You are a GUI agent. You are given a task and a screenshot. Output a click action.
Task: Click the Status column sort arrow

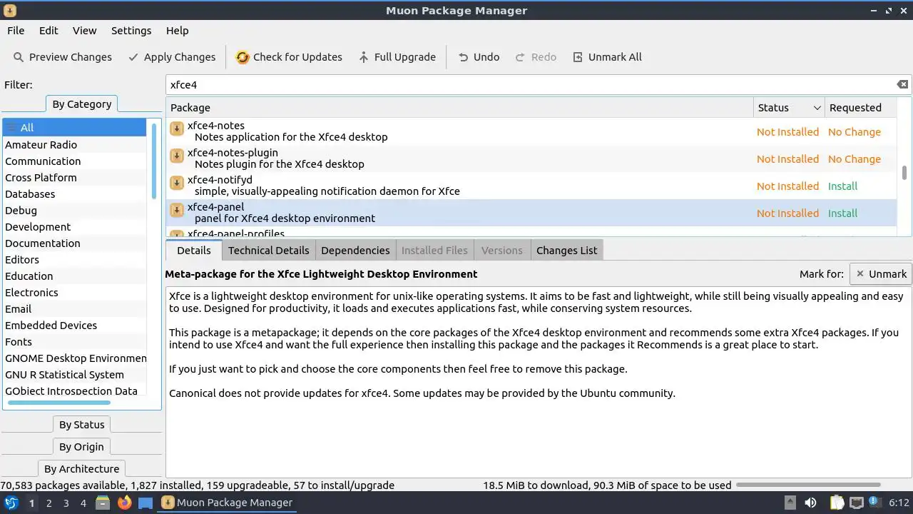(817, 108)
